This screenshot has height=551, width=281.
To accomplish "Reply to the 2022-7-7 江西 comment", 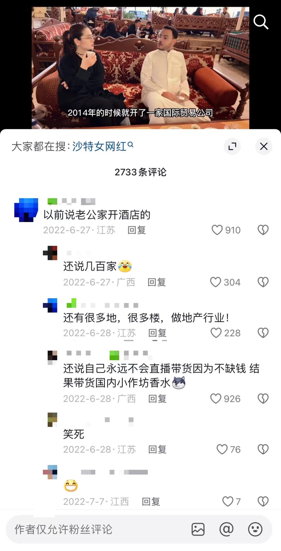I will (x=151, y=502).
